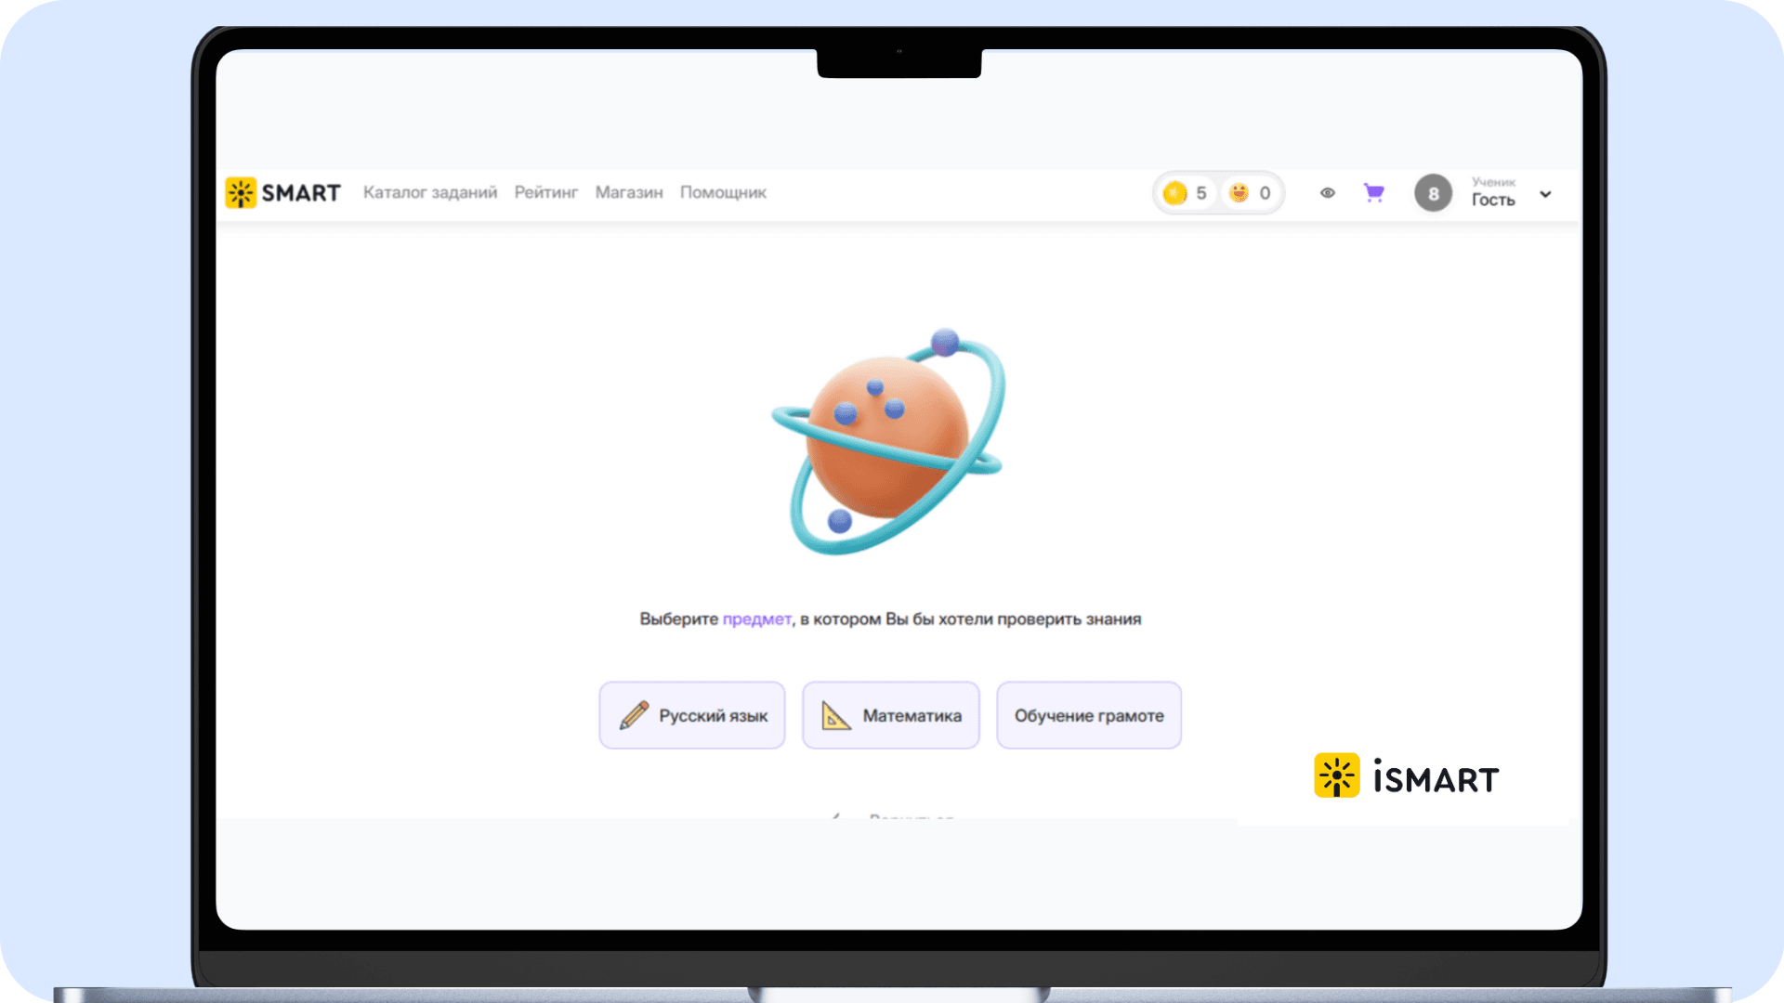The image size is (1784, 1003).
Task: Click the purple предмет link
Action: (756, 619)
